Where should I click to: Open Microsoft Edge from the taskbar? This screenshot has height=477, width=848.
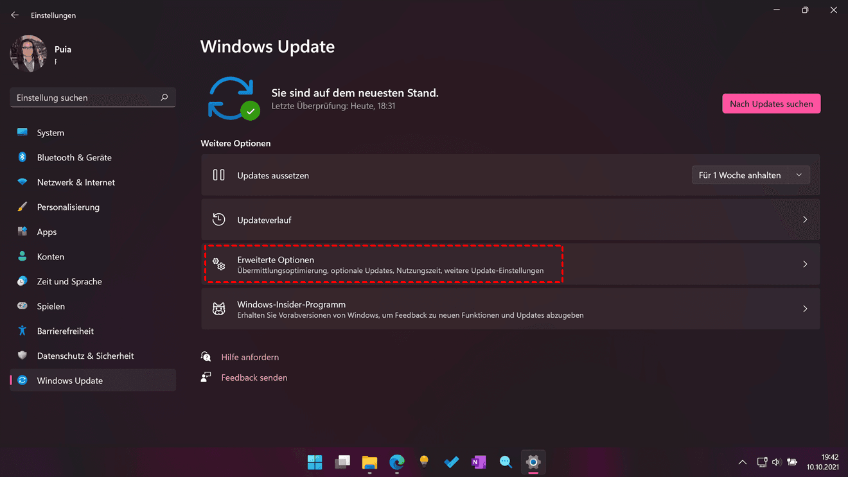pos(397,462)
